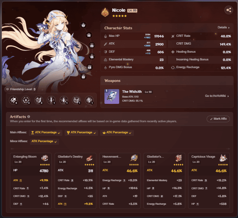Click Capricious Visage CRIT Rate +13.2% substat

[x=209, y=180]
